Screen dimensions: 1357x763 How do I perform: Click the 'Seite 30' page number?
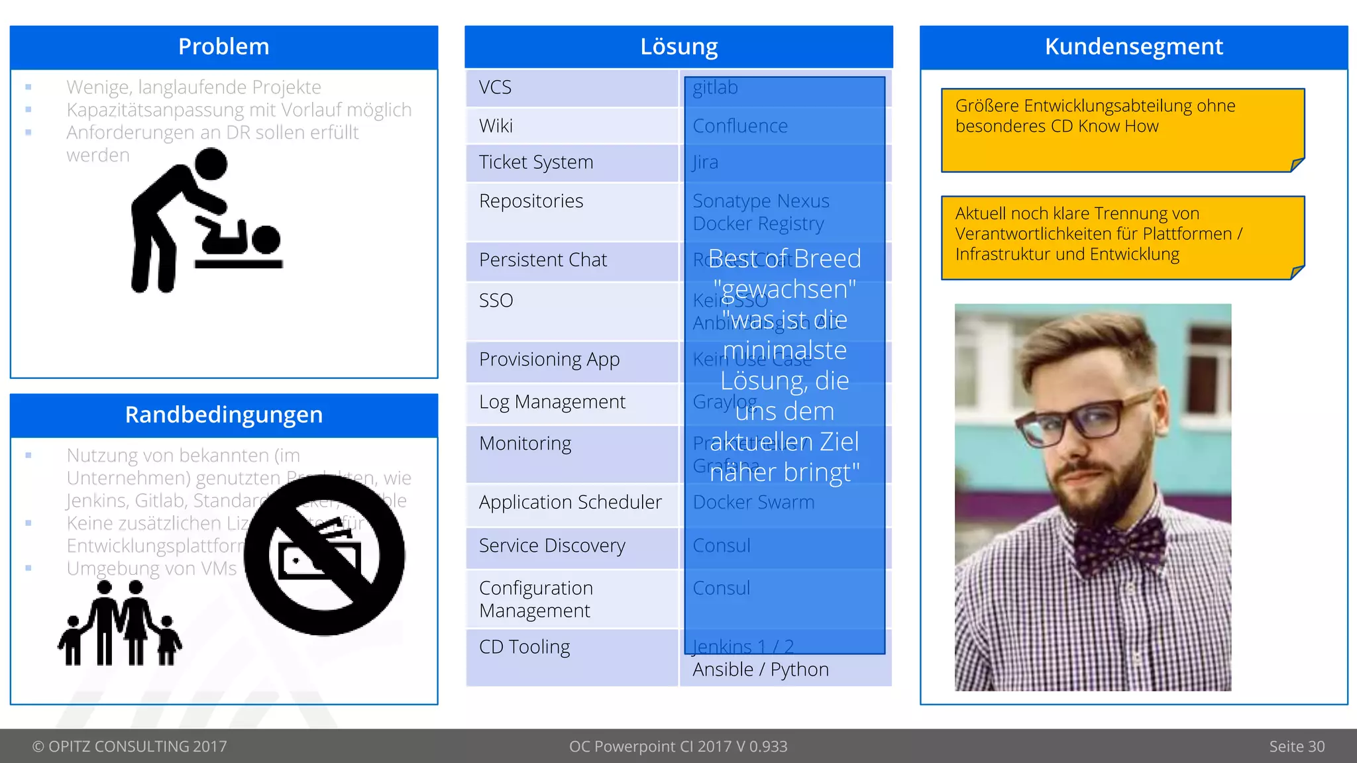(1297, 746)
